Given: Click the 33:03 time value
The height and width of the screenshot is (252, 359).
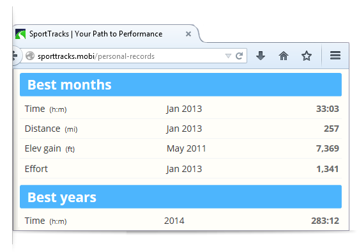Looking at the screenshot, I should click(x=328, y=109).
